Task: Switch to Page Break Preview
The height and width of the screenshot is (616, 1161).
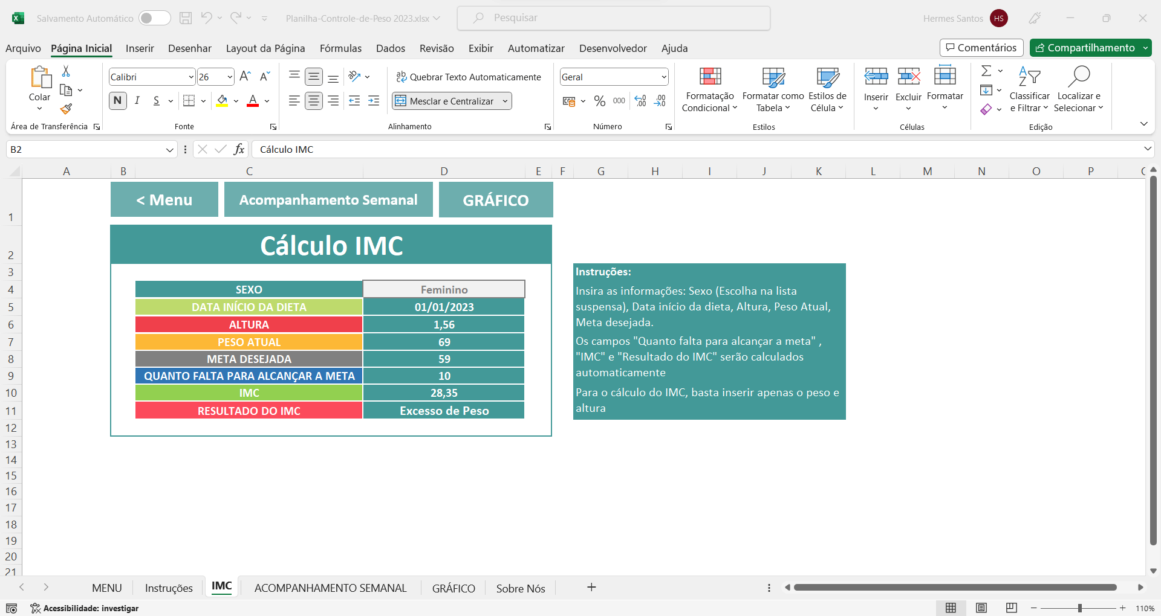Action: pyautogui.click(x=1012, y=608)
